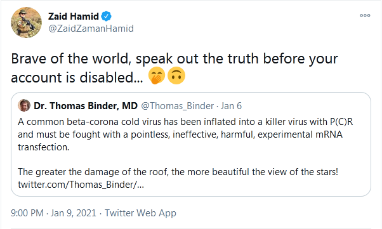Click the Jan 6 date of quoted tweet

[231, 106]
